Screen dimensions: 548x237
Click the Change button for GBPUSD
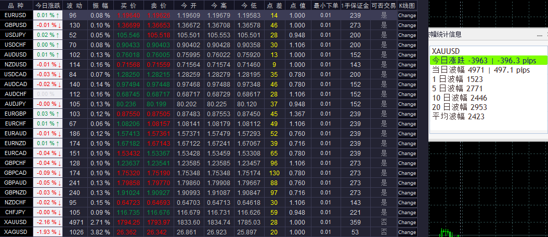click(x=407, y=25)
